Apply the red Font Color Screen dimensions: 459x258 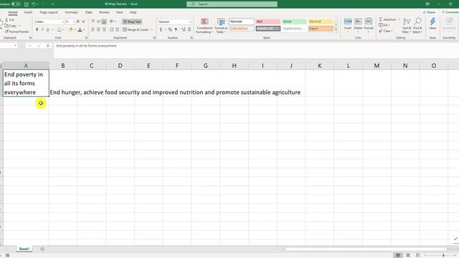click(80, 29)
